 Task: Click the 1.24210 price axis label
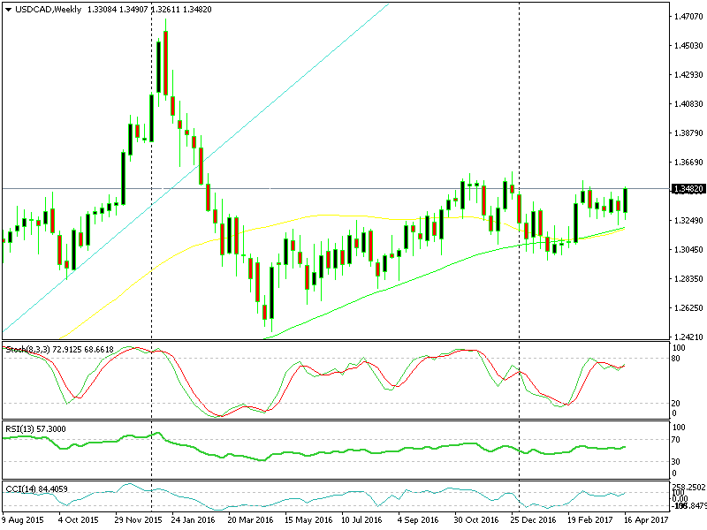click(688, 337)
